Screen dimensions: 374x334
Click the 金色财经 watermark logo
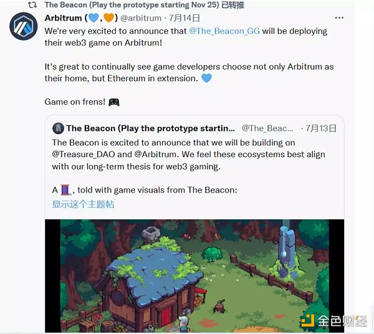tap(334, 321)
